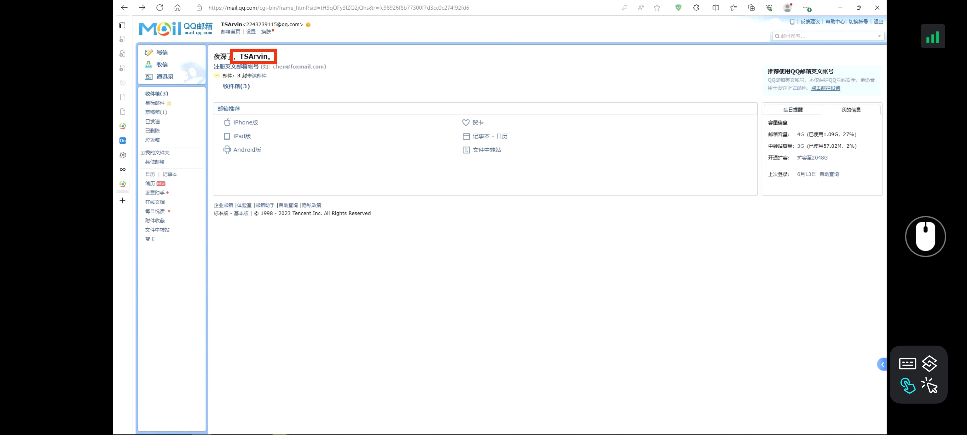Click the browser refresh icon

[160, 8]
